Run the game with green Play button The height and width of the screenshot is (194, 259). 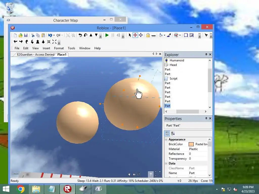coord(107,35)
